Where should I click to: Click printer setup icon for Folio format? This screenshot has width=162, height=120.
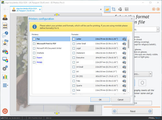[x=124, y=81]
